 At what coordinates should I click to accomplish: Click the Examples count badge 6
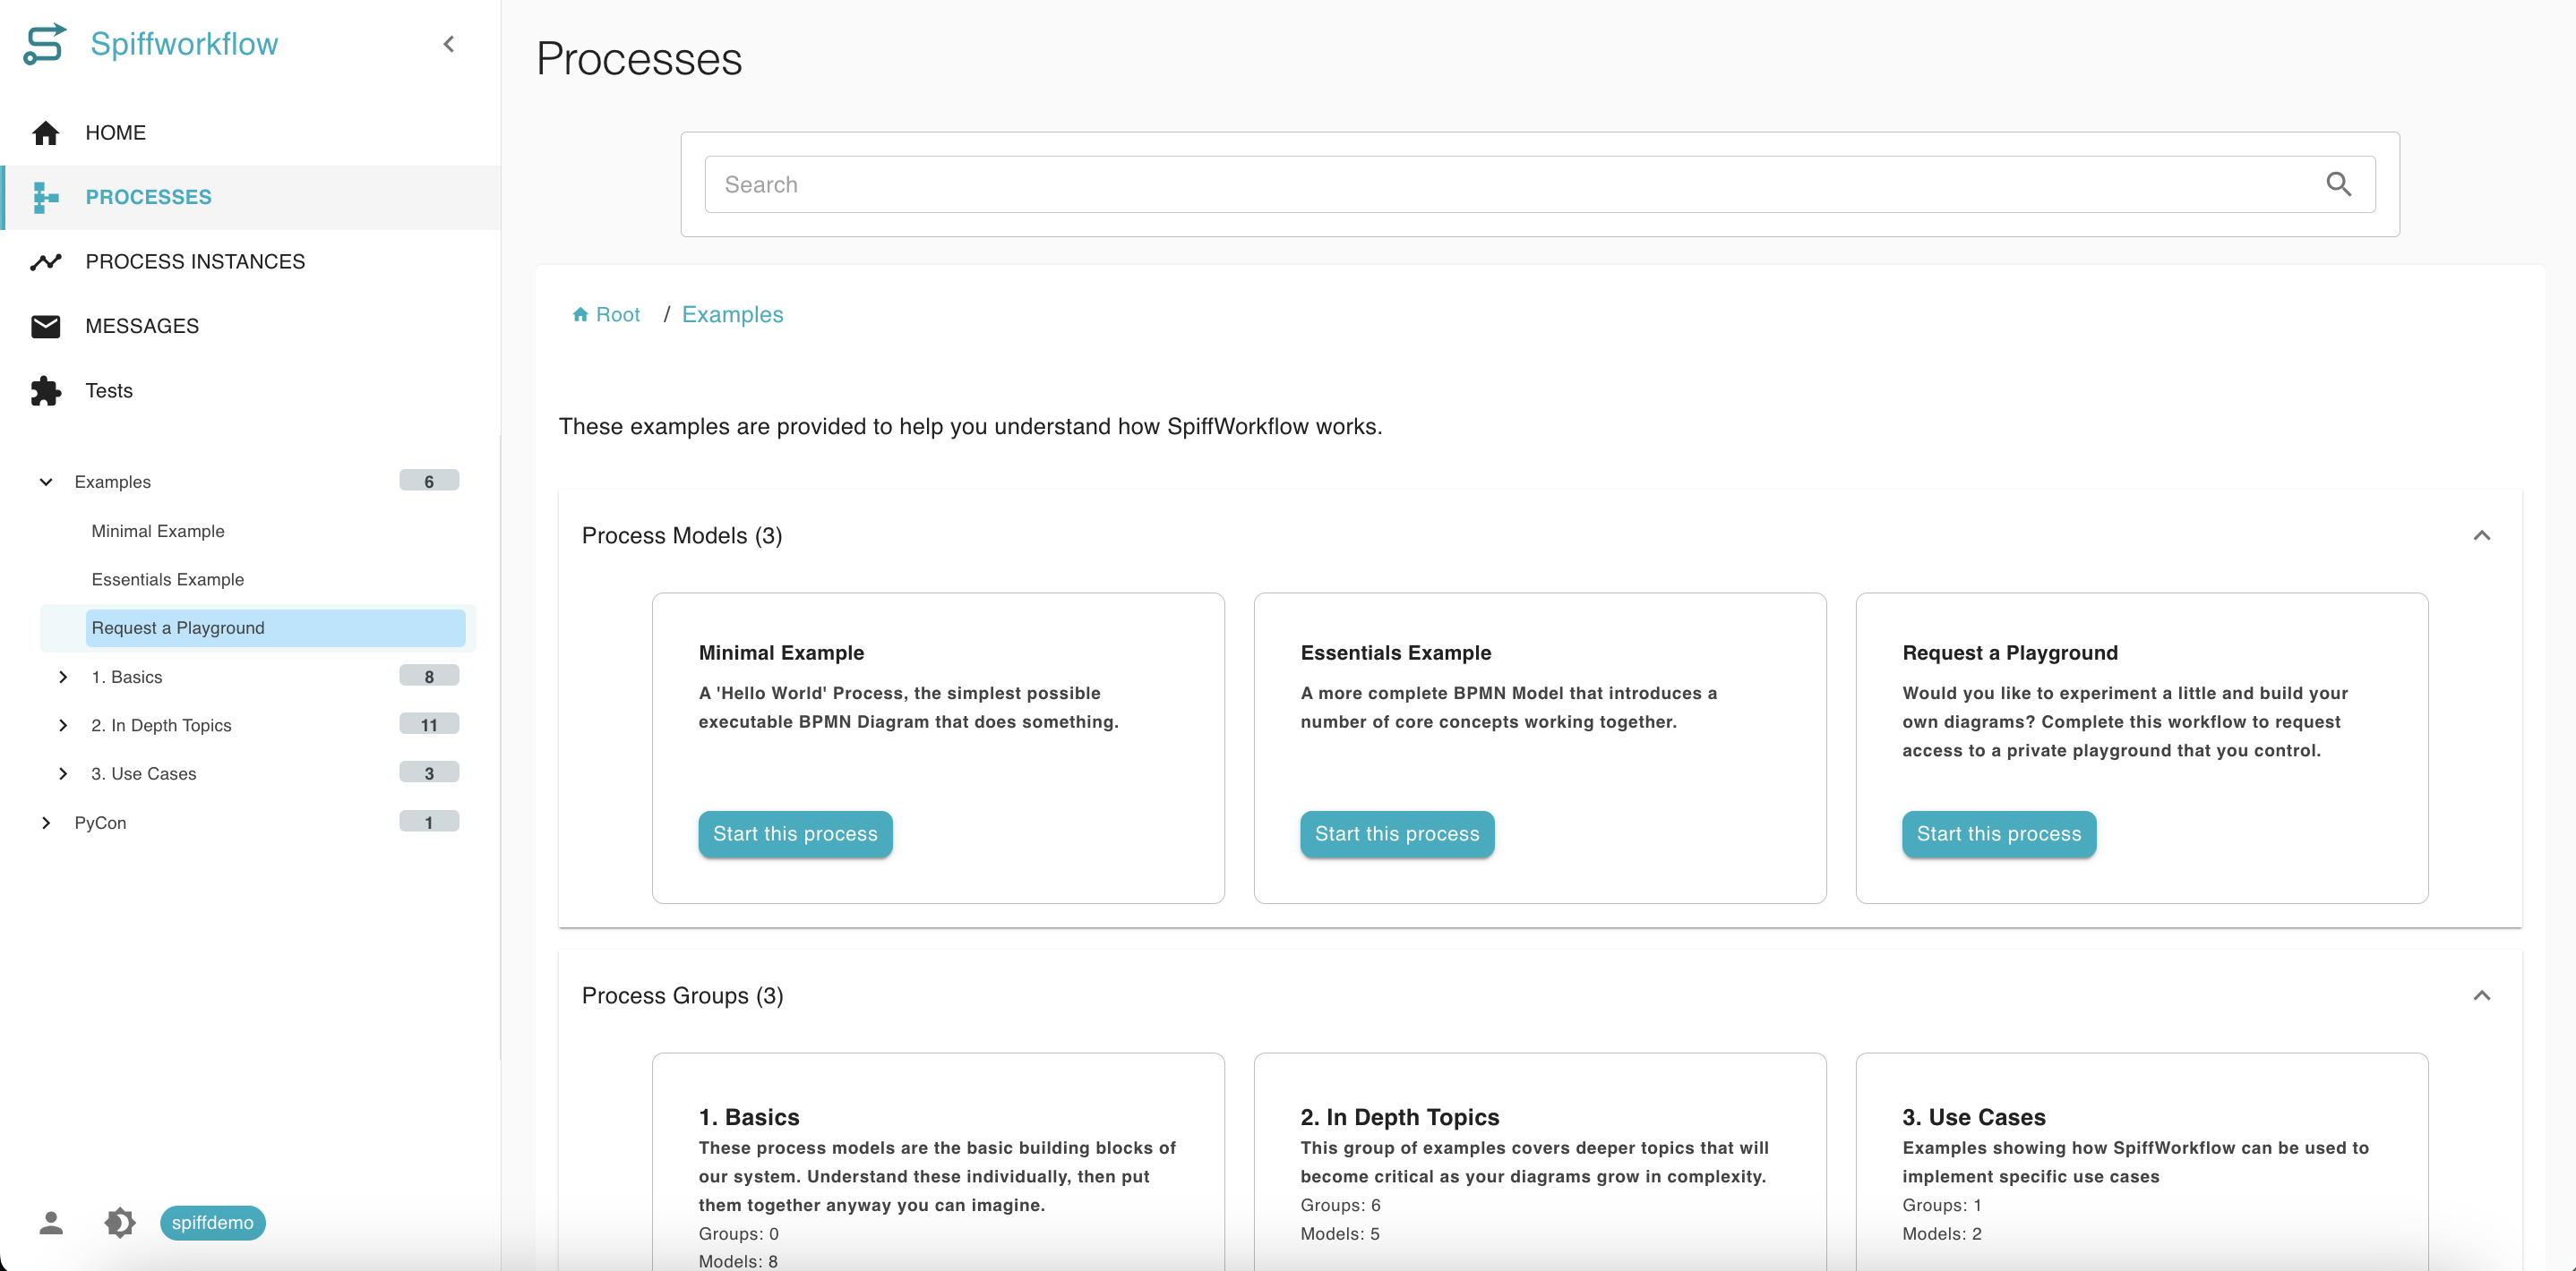[x=429, y=481]
